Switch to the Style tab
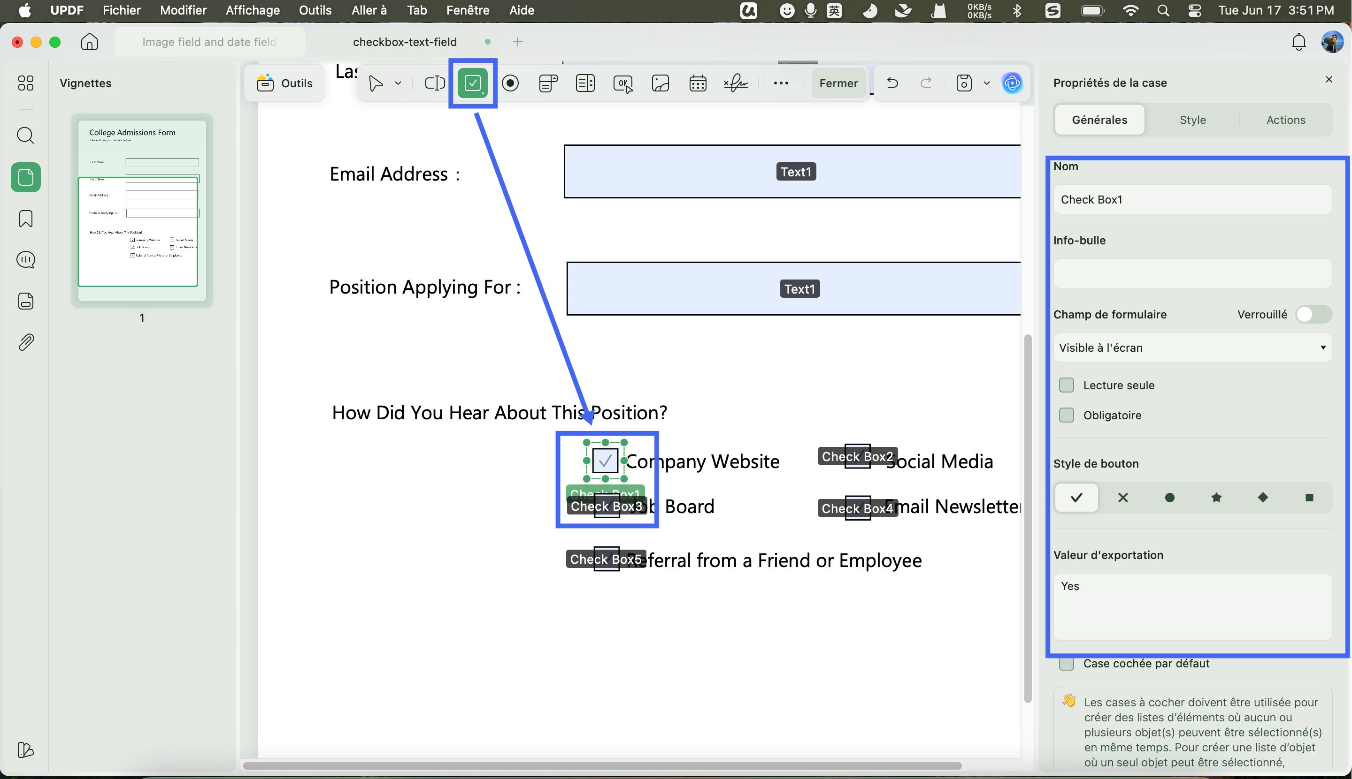 click(x=1192, y=120)
